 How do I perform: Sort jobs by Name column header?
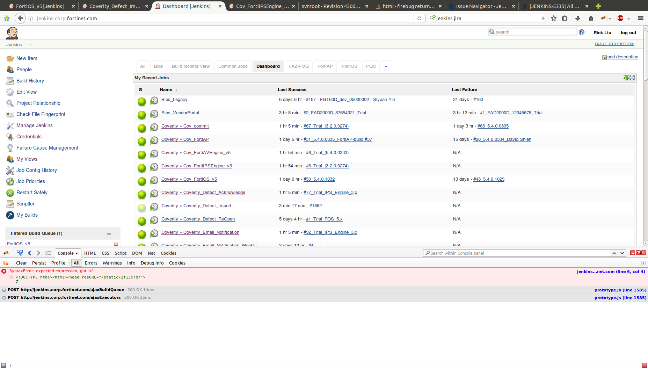(x=166, y=90)
